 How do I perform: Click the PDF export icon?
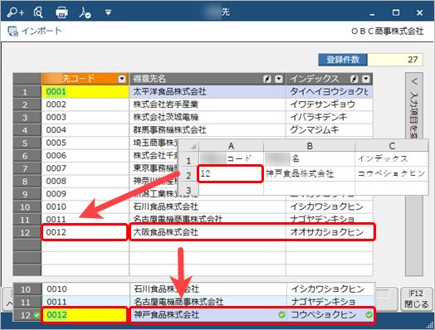click(x=85, y=12)
